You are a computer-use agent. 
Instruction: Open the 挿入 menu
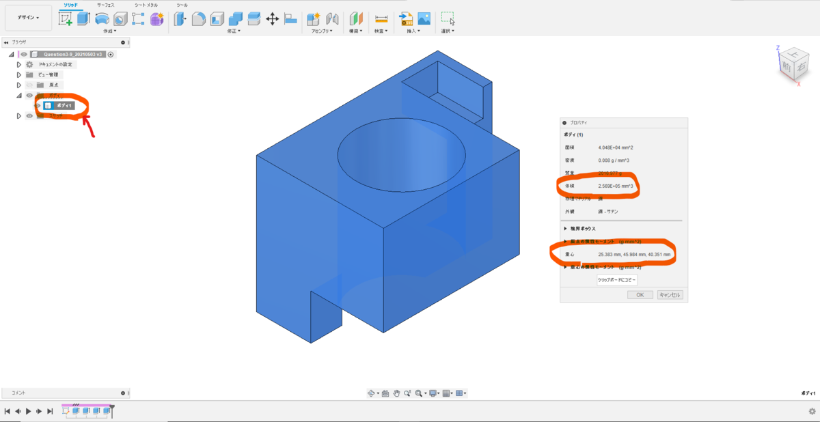[415, 31]
